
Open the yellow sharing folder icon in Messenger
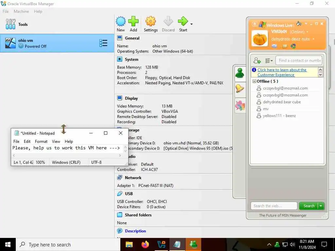pyautogui.click(x=285, y=46)
